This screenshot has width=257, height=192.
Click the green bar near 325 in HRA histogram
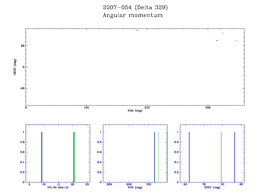[158, 157]
